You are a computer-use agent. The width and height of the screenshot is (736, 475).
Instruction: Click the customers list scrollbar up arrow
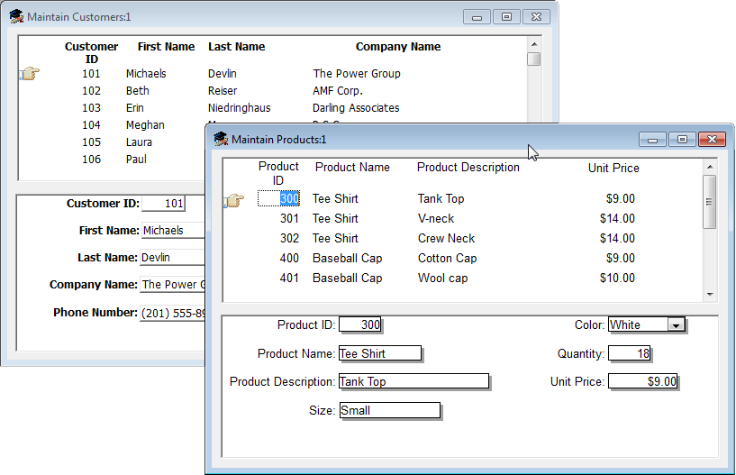pos(534,43)
